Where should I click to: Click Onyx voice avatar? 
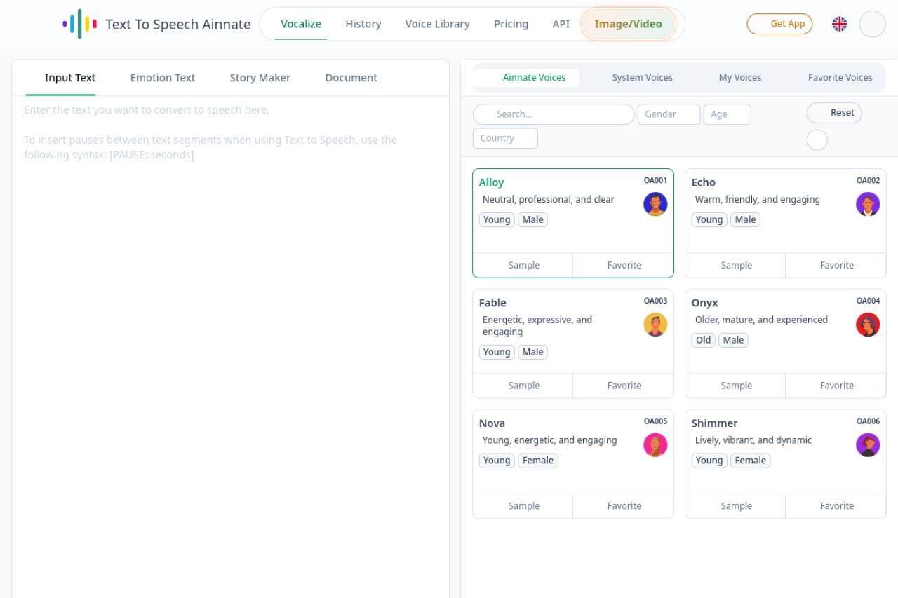[868, 325]
